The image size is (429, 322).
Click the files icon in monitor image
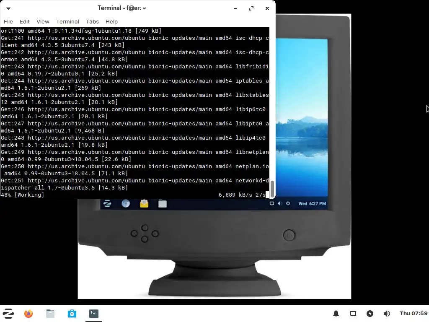tap(163, 204)
